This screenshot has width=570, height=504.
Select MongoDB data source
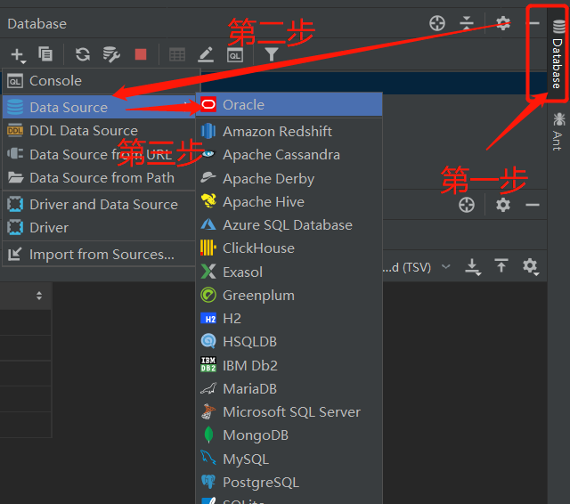(289, 435)
